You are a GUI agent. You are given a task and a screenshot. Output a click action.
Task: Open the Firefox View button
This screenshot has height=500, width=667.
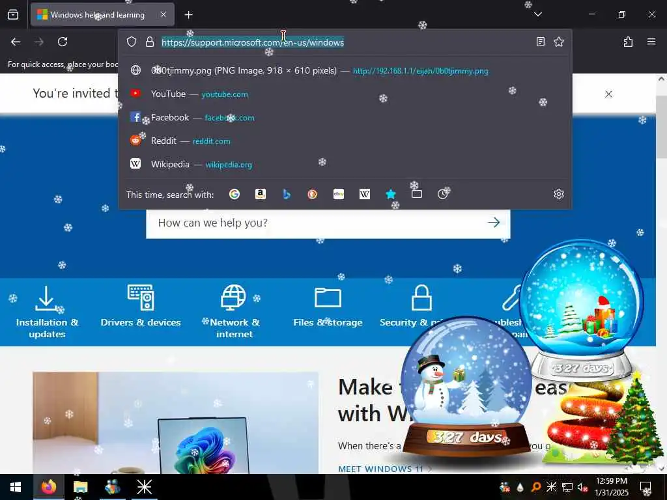tap(13, 15)
